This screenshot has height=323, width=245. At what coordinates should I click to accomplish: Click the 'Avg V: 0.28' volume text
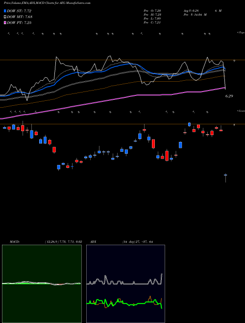(191, 11)
